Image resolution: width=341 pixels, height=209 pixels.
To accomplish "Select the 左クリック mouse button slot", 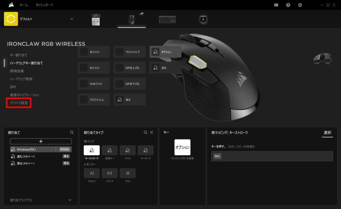I will [x=94, y=52].
